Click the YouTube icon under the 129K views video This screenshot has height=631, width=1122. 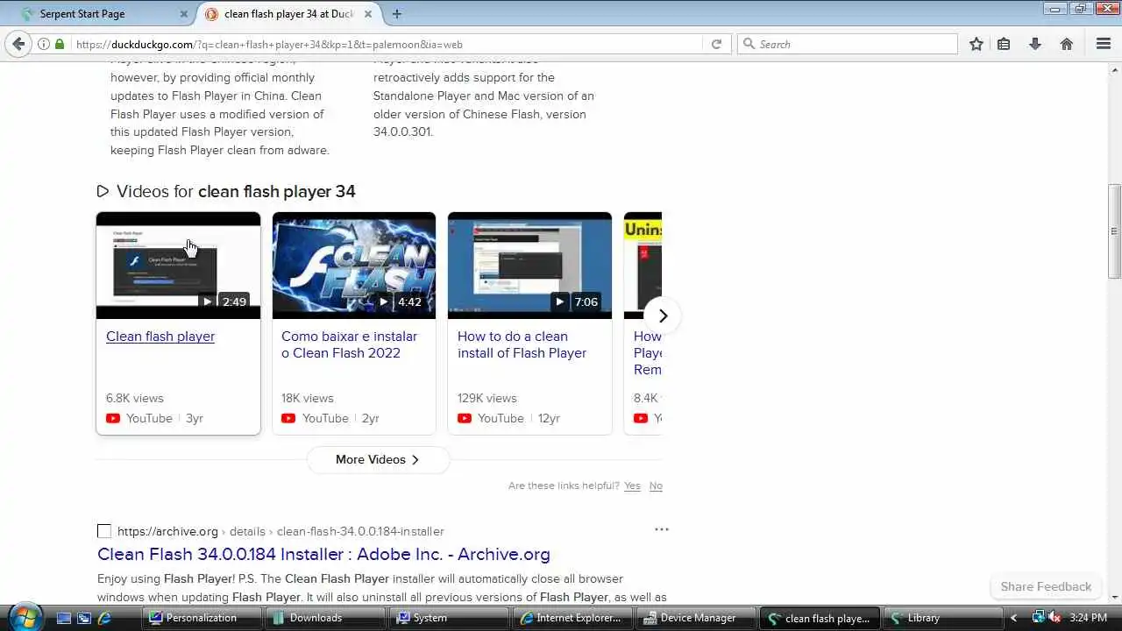point(465,418)
